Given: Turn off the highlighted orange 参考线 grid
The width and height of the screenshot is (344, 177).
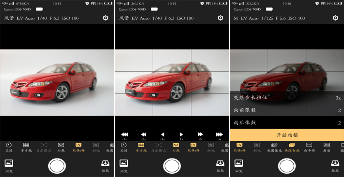Looking at the screenshot, I should [x=141, y=147].
